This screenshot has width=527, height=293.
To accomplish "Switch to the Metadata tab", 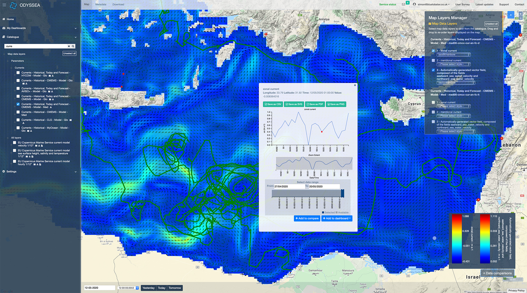I will pos(101,4).
